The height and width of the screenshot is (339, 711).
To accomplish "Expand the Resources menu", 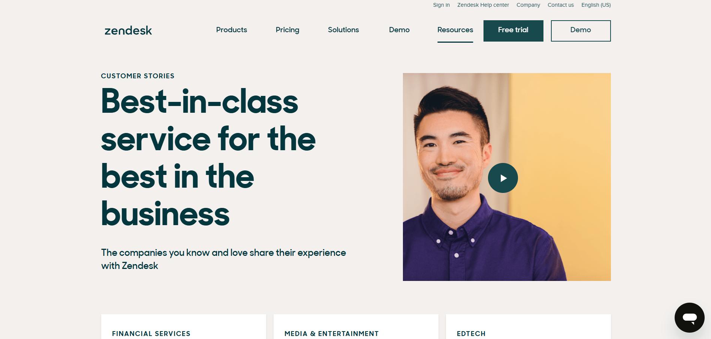I will pyautogui.click(x=455, y=30).
